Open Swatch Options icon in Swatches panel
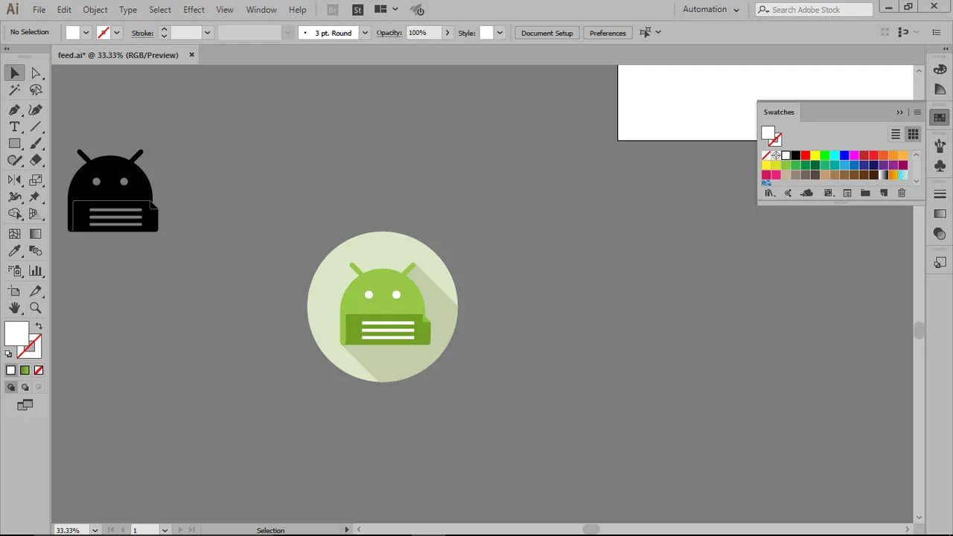The image size is (953, 536). pyautogui.click(x=847, y=193)
